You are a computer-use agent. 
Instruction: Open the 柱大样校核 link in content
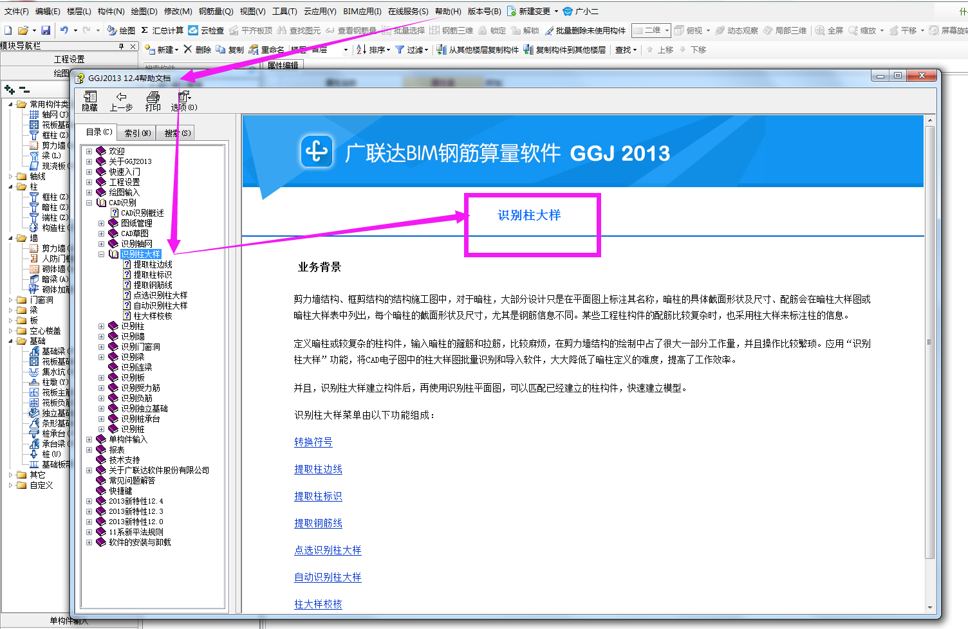pyautogui.click(x=318, y=604)
